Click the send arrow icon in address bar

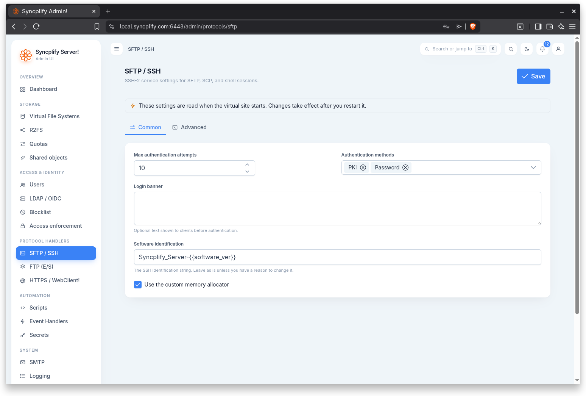click(459, 27)
